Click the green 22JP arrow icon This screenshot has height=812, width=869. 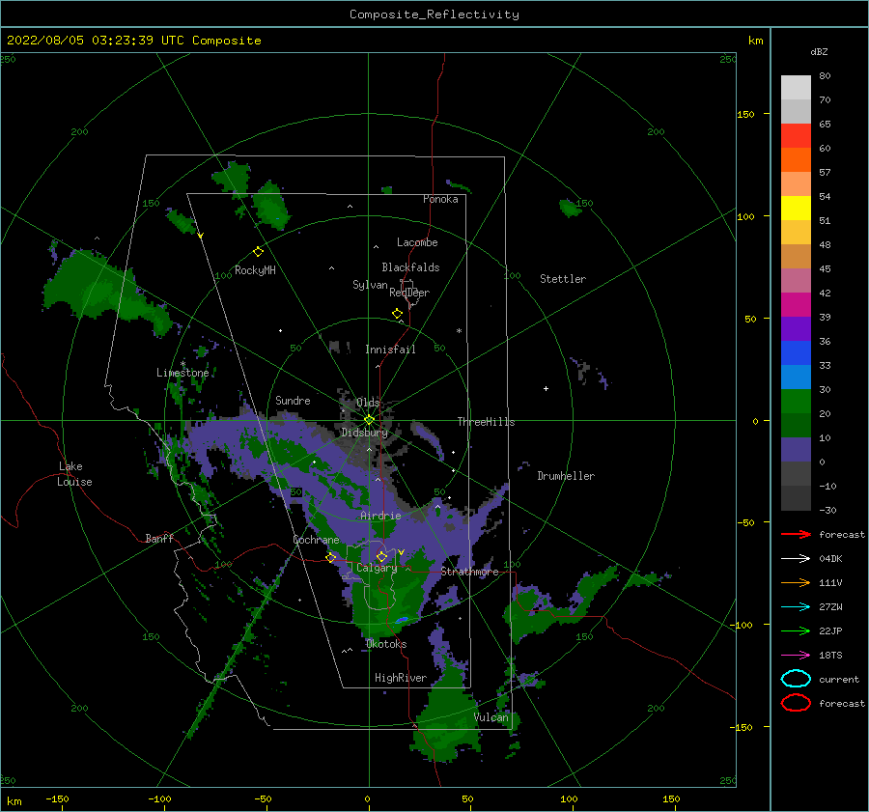[796, 630]
